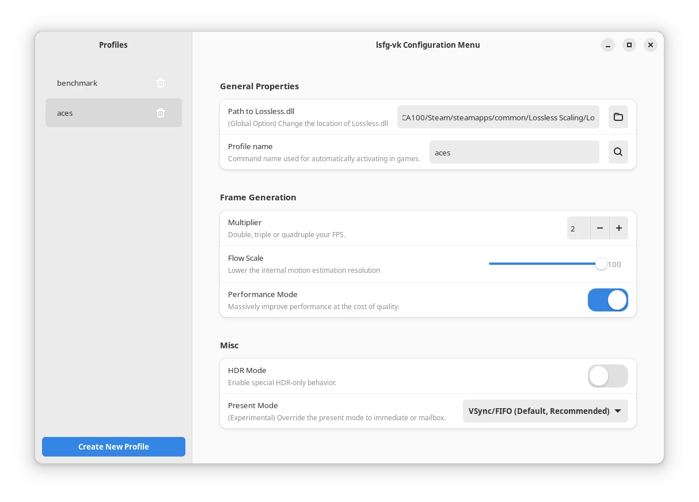Click the search icon beside Profile name
Viewport: 699px width, 502px height.
(618, 152)
